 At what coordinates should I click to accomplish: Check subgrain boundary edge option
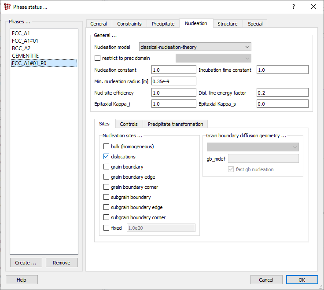click(106, 207)
